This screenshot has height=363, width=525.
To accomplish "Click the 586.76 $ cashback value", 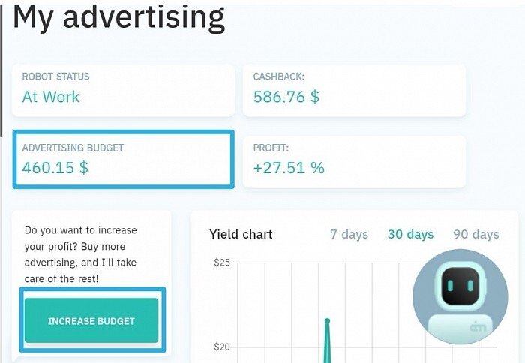I will coord(286,97).
